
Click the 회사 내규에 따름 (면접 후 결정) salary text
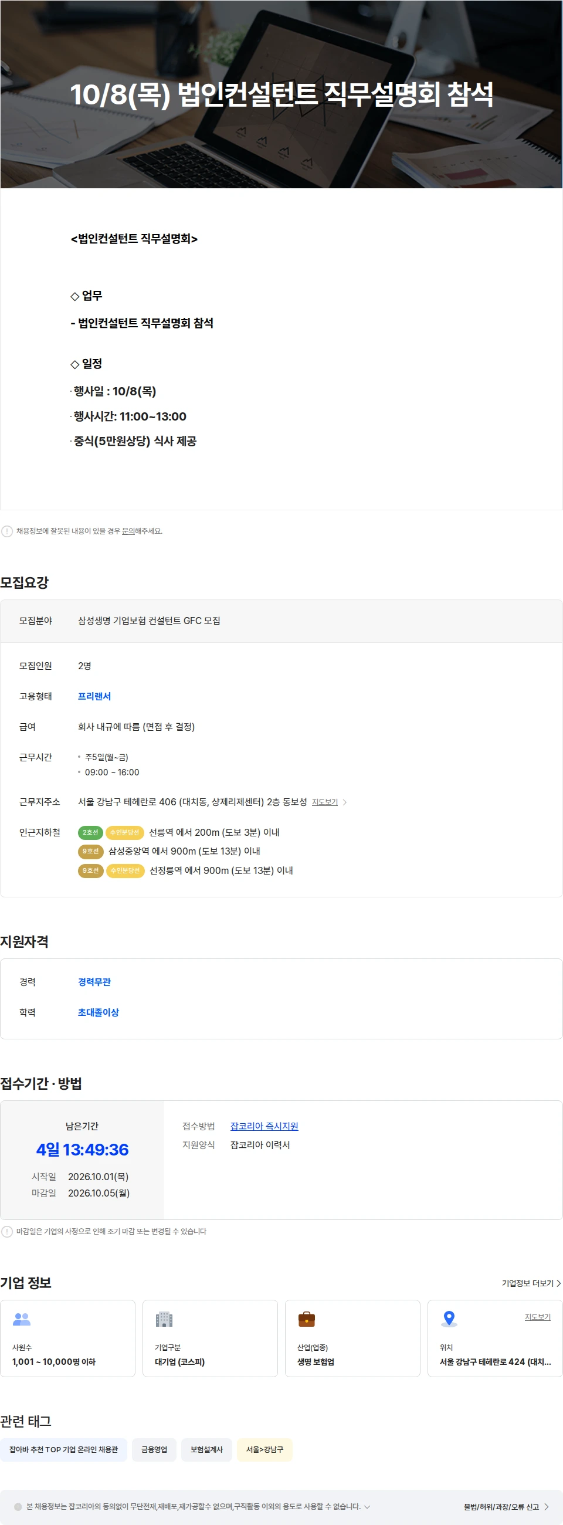136,726
